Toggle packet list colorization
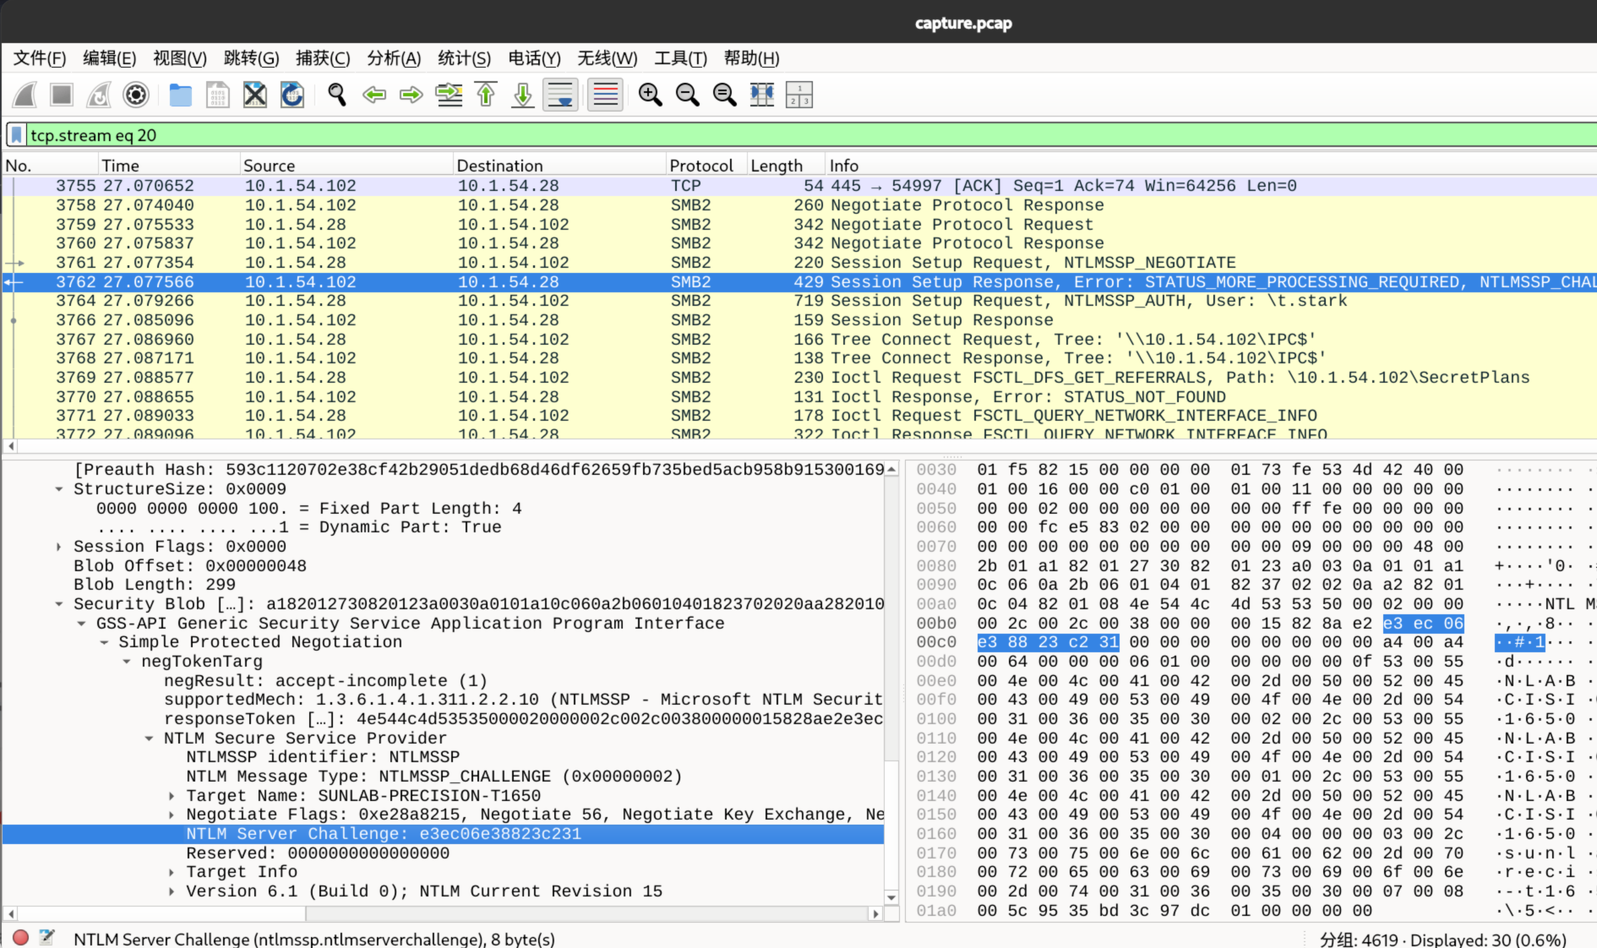 pyautogui.click(x=605, y=95)
